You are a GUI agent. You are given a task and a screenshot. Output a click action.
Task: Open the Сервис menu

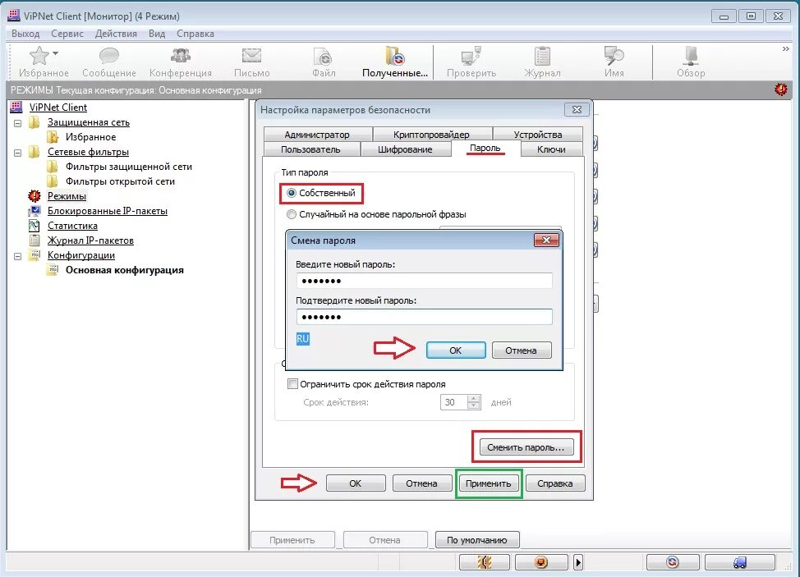coord(67,34)
